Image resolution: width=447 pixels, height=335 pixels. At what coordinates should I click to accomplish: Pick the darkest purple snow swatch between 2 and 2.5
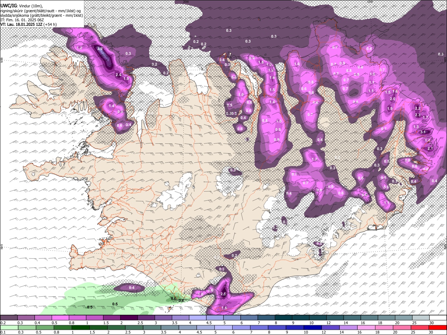[x=129, y=318]
